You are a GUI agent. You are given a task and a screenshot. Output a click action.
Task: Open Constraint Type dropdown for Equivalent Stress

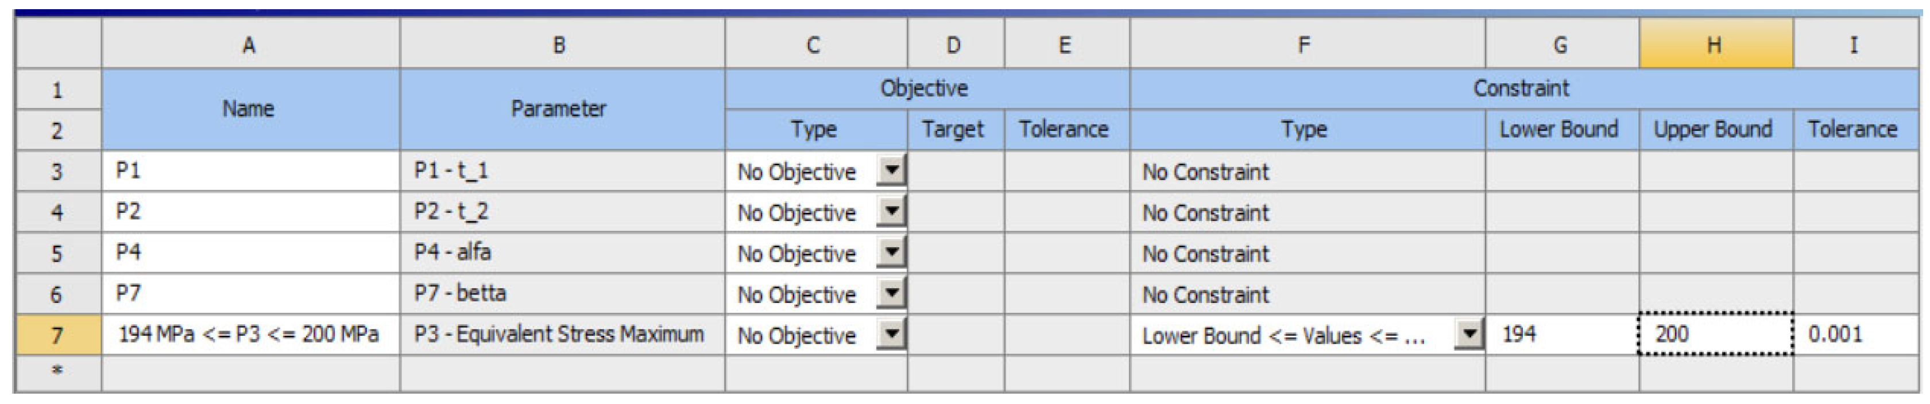click(x=1468, y=333)
